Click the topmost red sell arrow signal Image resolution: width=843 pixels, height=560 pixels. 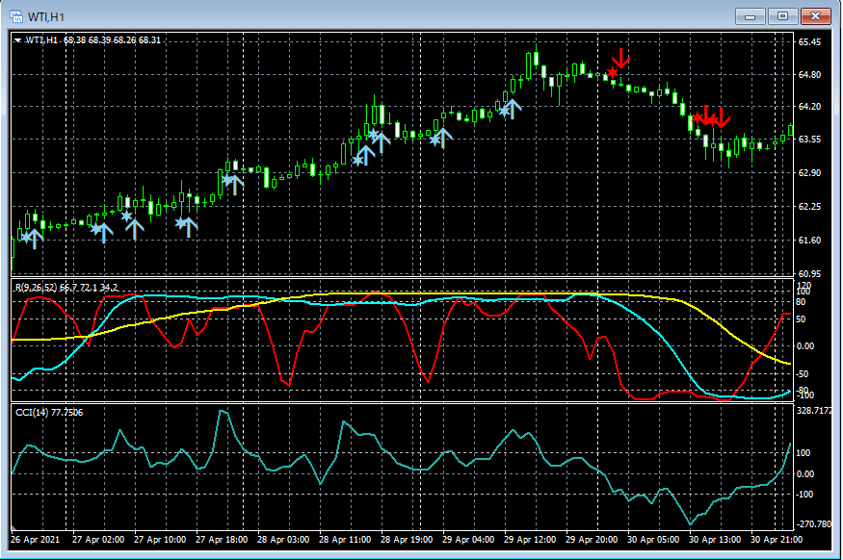point(621,58)
